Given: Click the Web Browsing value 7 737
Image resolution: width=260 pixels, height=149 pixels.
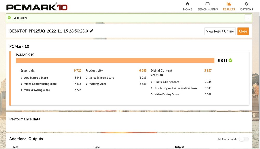Looking at the screenshot, I should (77, 90).
